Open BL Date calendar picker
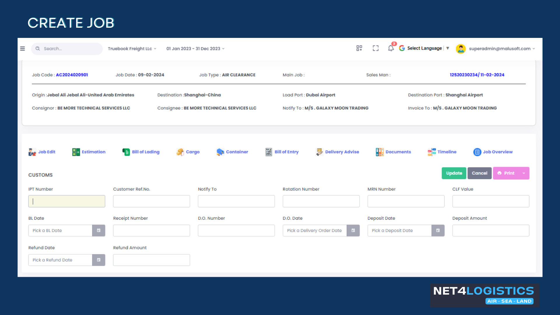This screenshot has height=315, width=560. pos(99,230)
